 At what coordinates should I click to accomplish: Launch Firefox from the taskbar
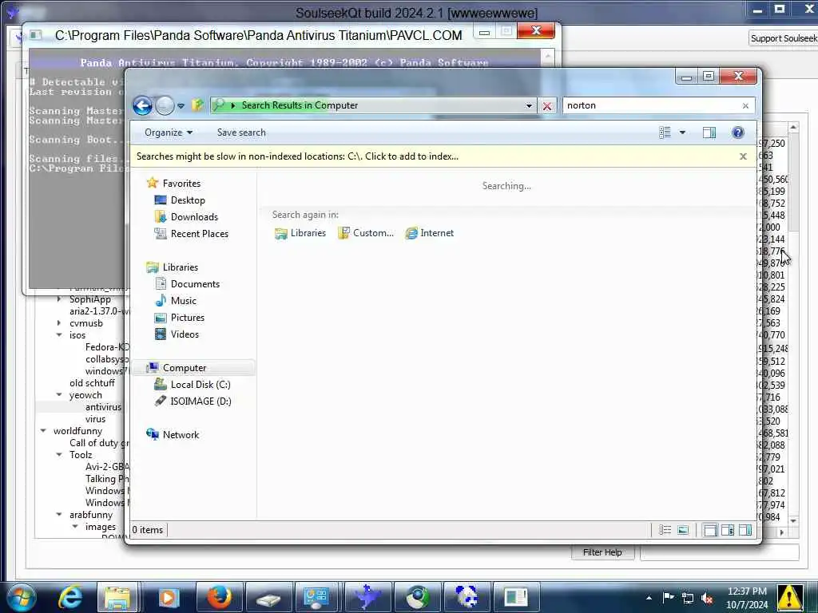[219, 597]
